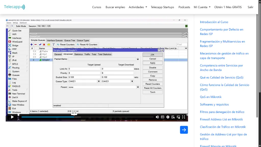Toggle closed captions on the video
Image resolution: width=261 pixels, height=147 pixels.
coord(162,117)
